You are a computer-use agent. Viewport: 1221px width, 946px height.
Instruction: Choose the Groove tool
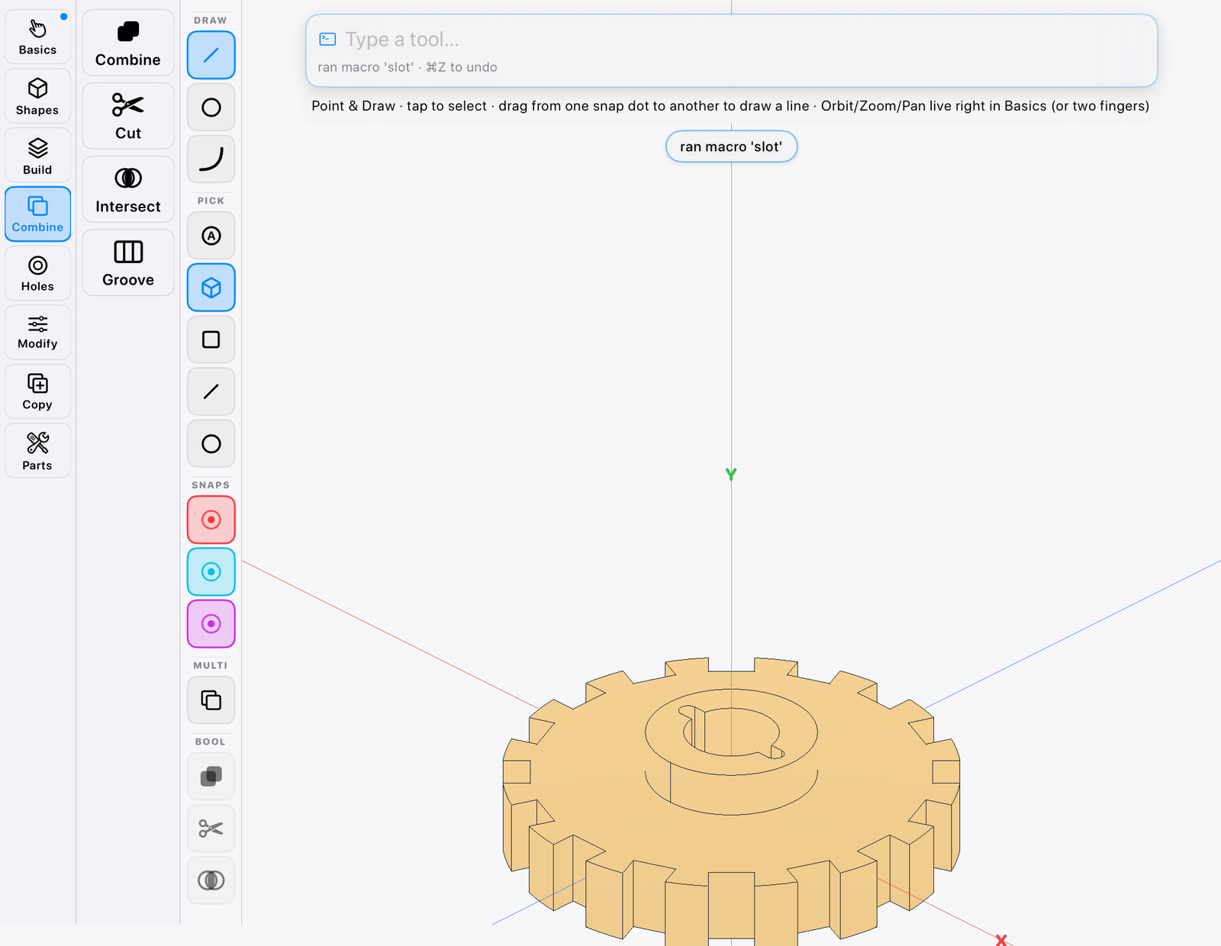point(128,263)
